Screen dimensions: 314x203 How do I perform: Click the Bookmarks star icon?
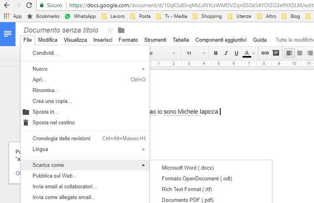30,16
